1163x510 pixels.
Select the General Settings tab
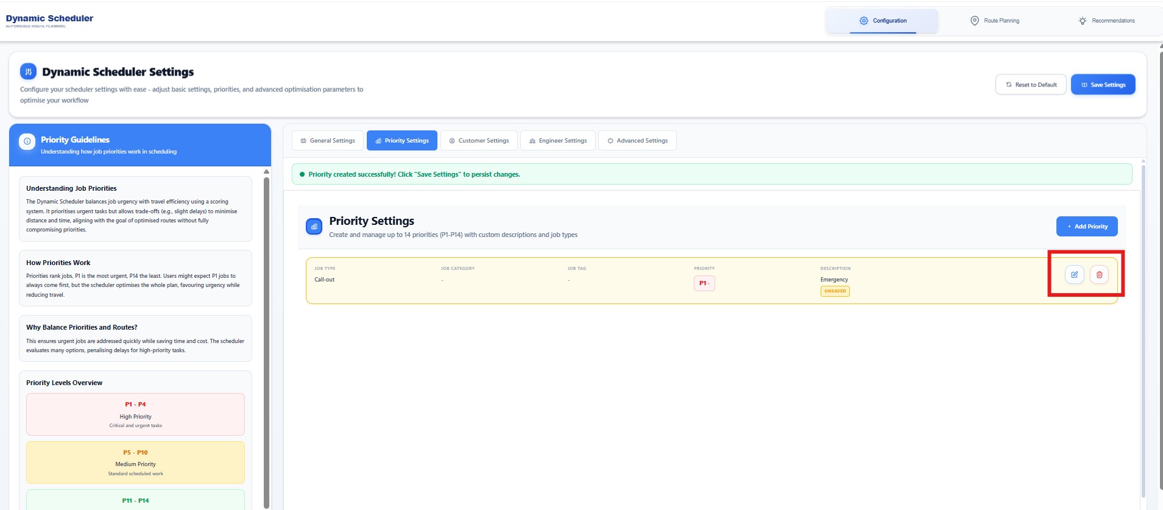point(328,141)
